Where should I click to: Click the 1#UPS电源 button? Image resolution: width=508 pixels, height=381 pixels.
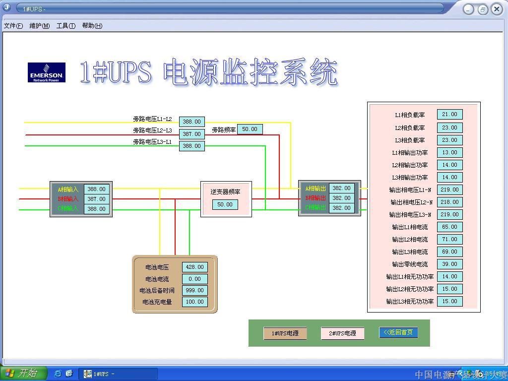(285, 333)
